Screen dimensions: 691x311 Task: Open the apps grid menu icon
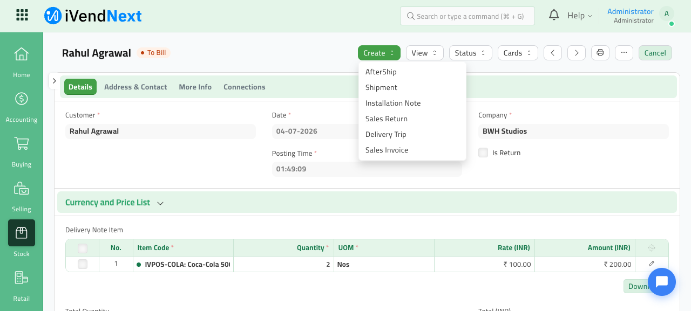point(22,15)
